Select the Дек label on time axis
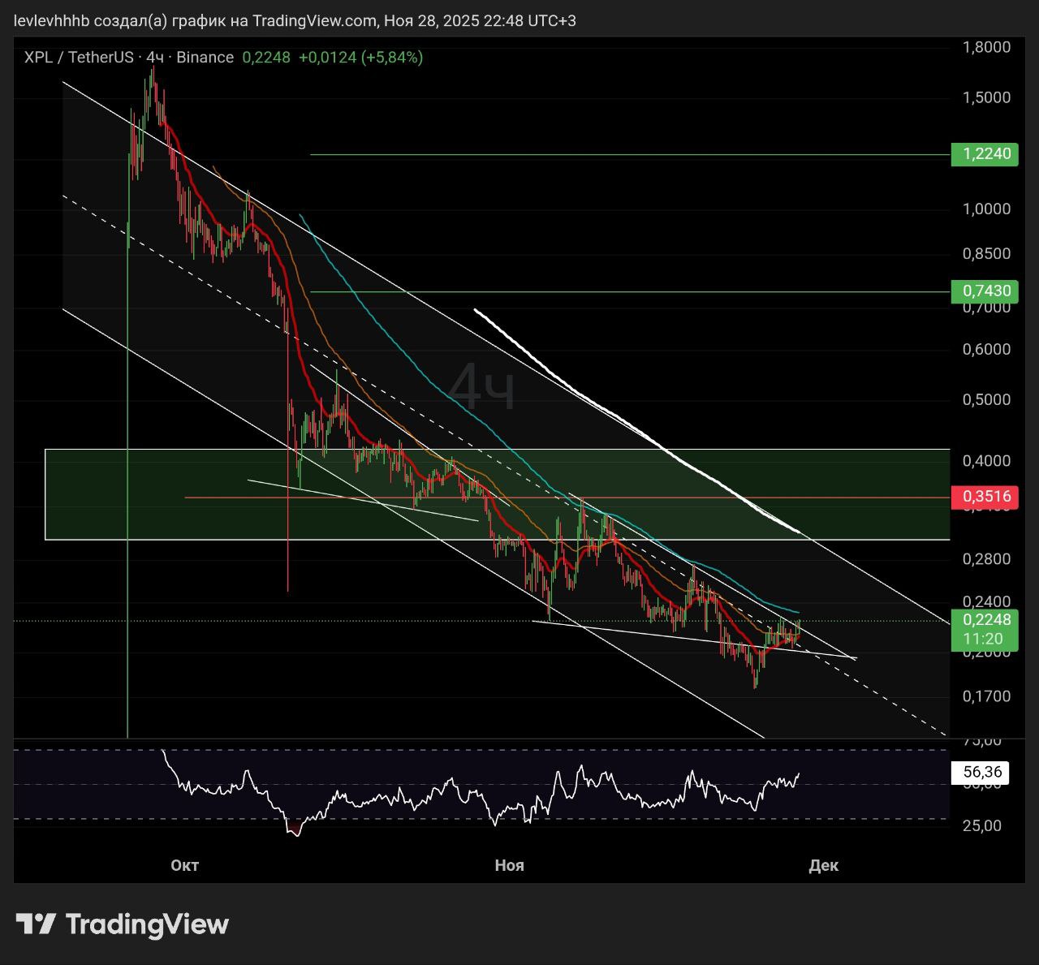 (823, 865)
